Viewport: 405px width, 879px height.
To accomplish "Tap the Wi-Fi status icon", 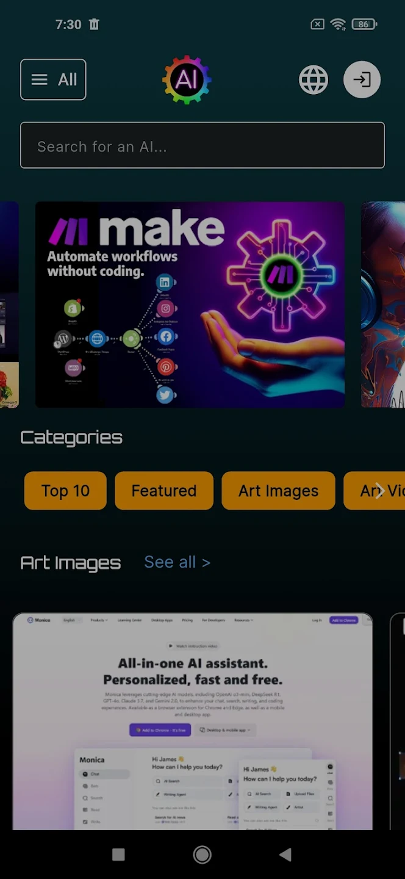I will click(x=338, y=24).
